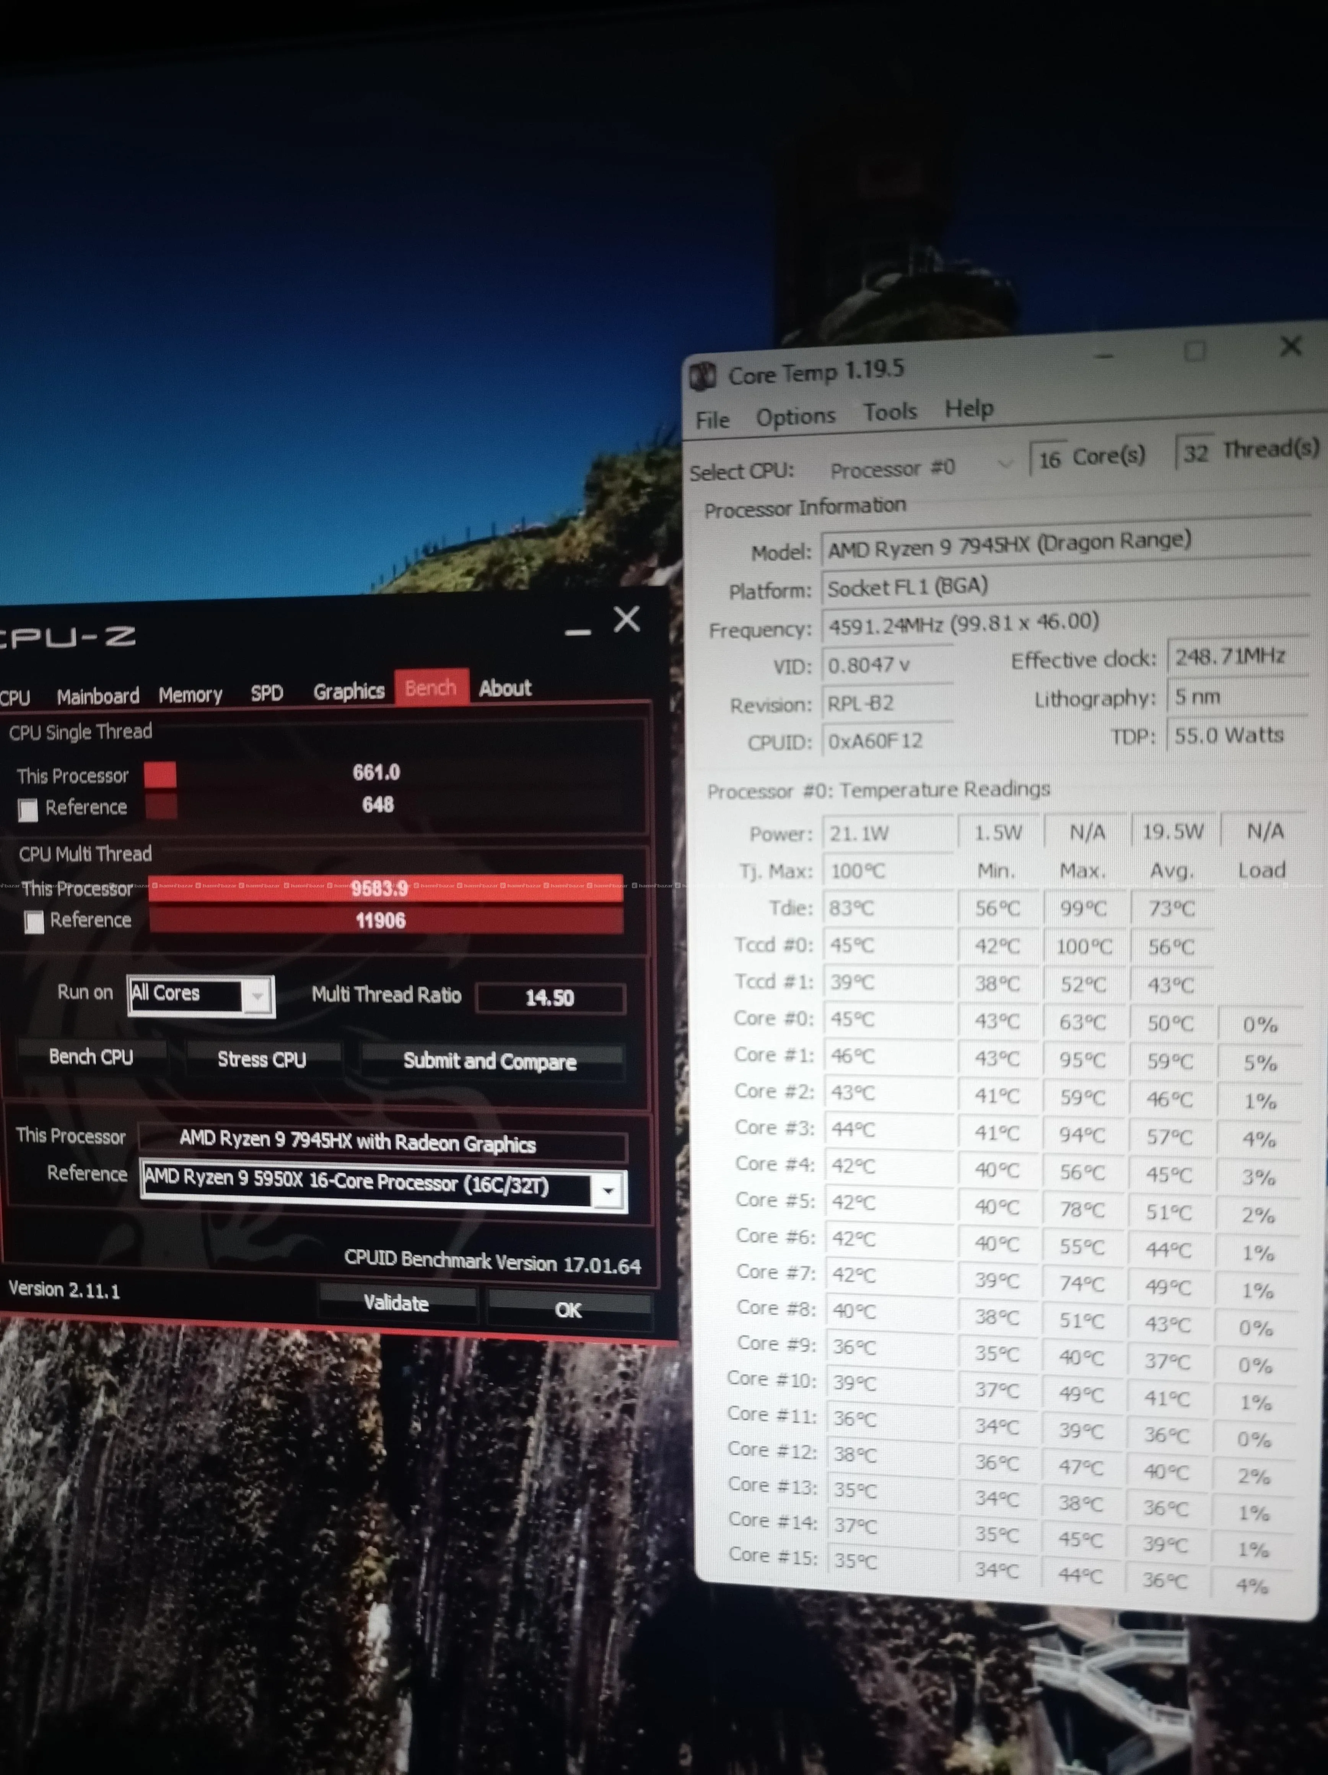Open the Help menu in Core Temp
The image size is (1328, 1775).
pos(969,409)
